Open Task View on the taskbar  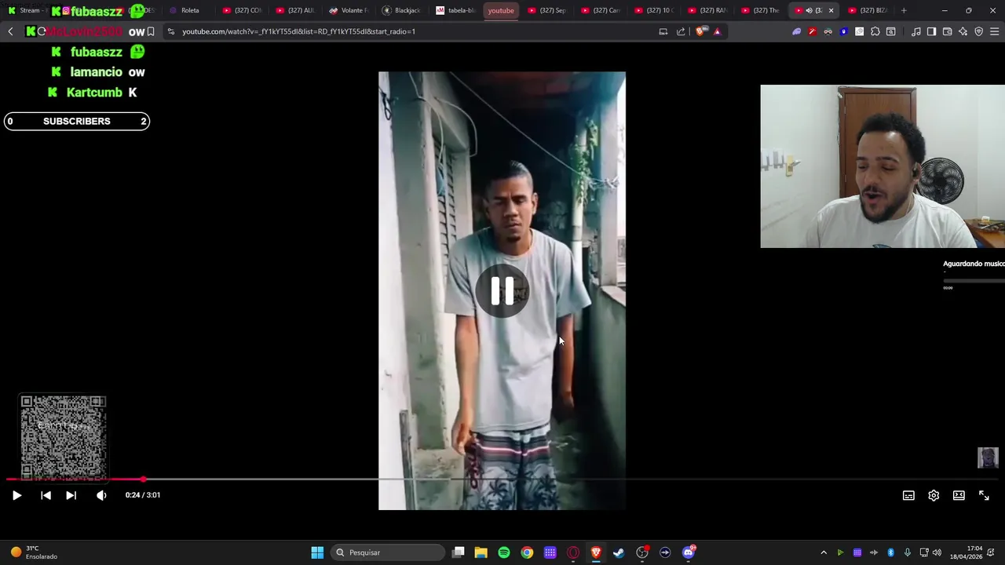[x=459, y=552]
